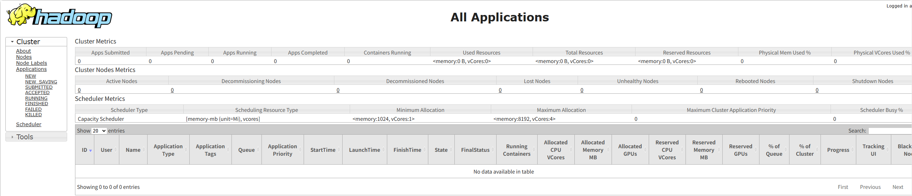This screenshot has width=912, height=196.
Task: Go to the Nodes page
Action: point(24,57)
